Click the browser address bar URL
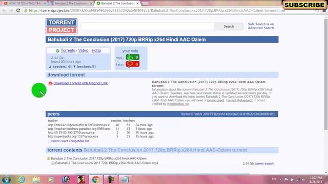328x184 pixels. point(156,10)
